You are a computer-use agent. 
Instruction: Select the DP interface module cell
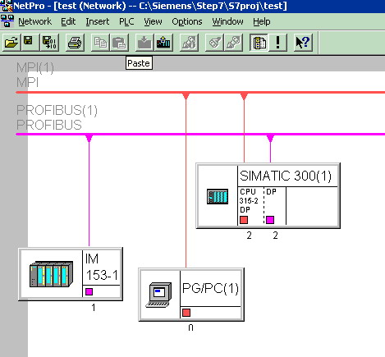pyautogui.click(x=275, y=206)
